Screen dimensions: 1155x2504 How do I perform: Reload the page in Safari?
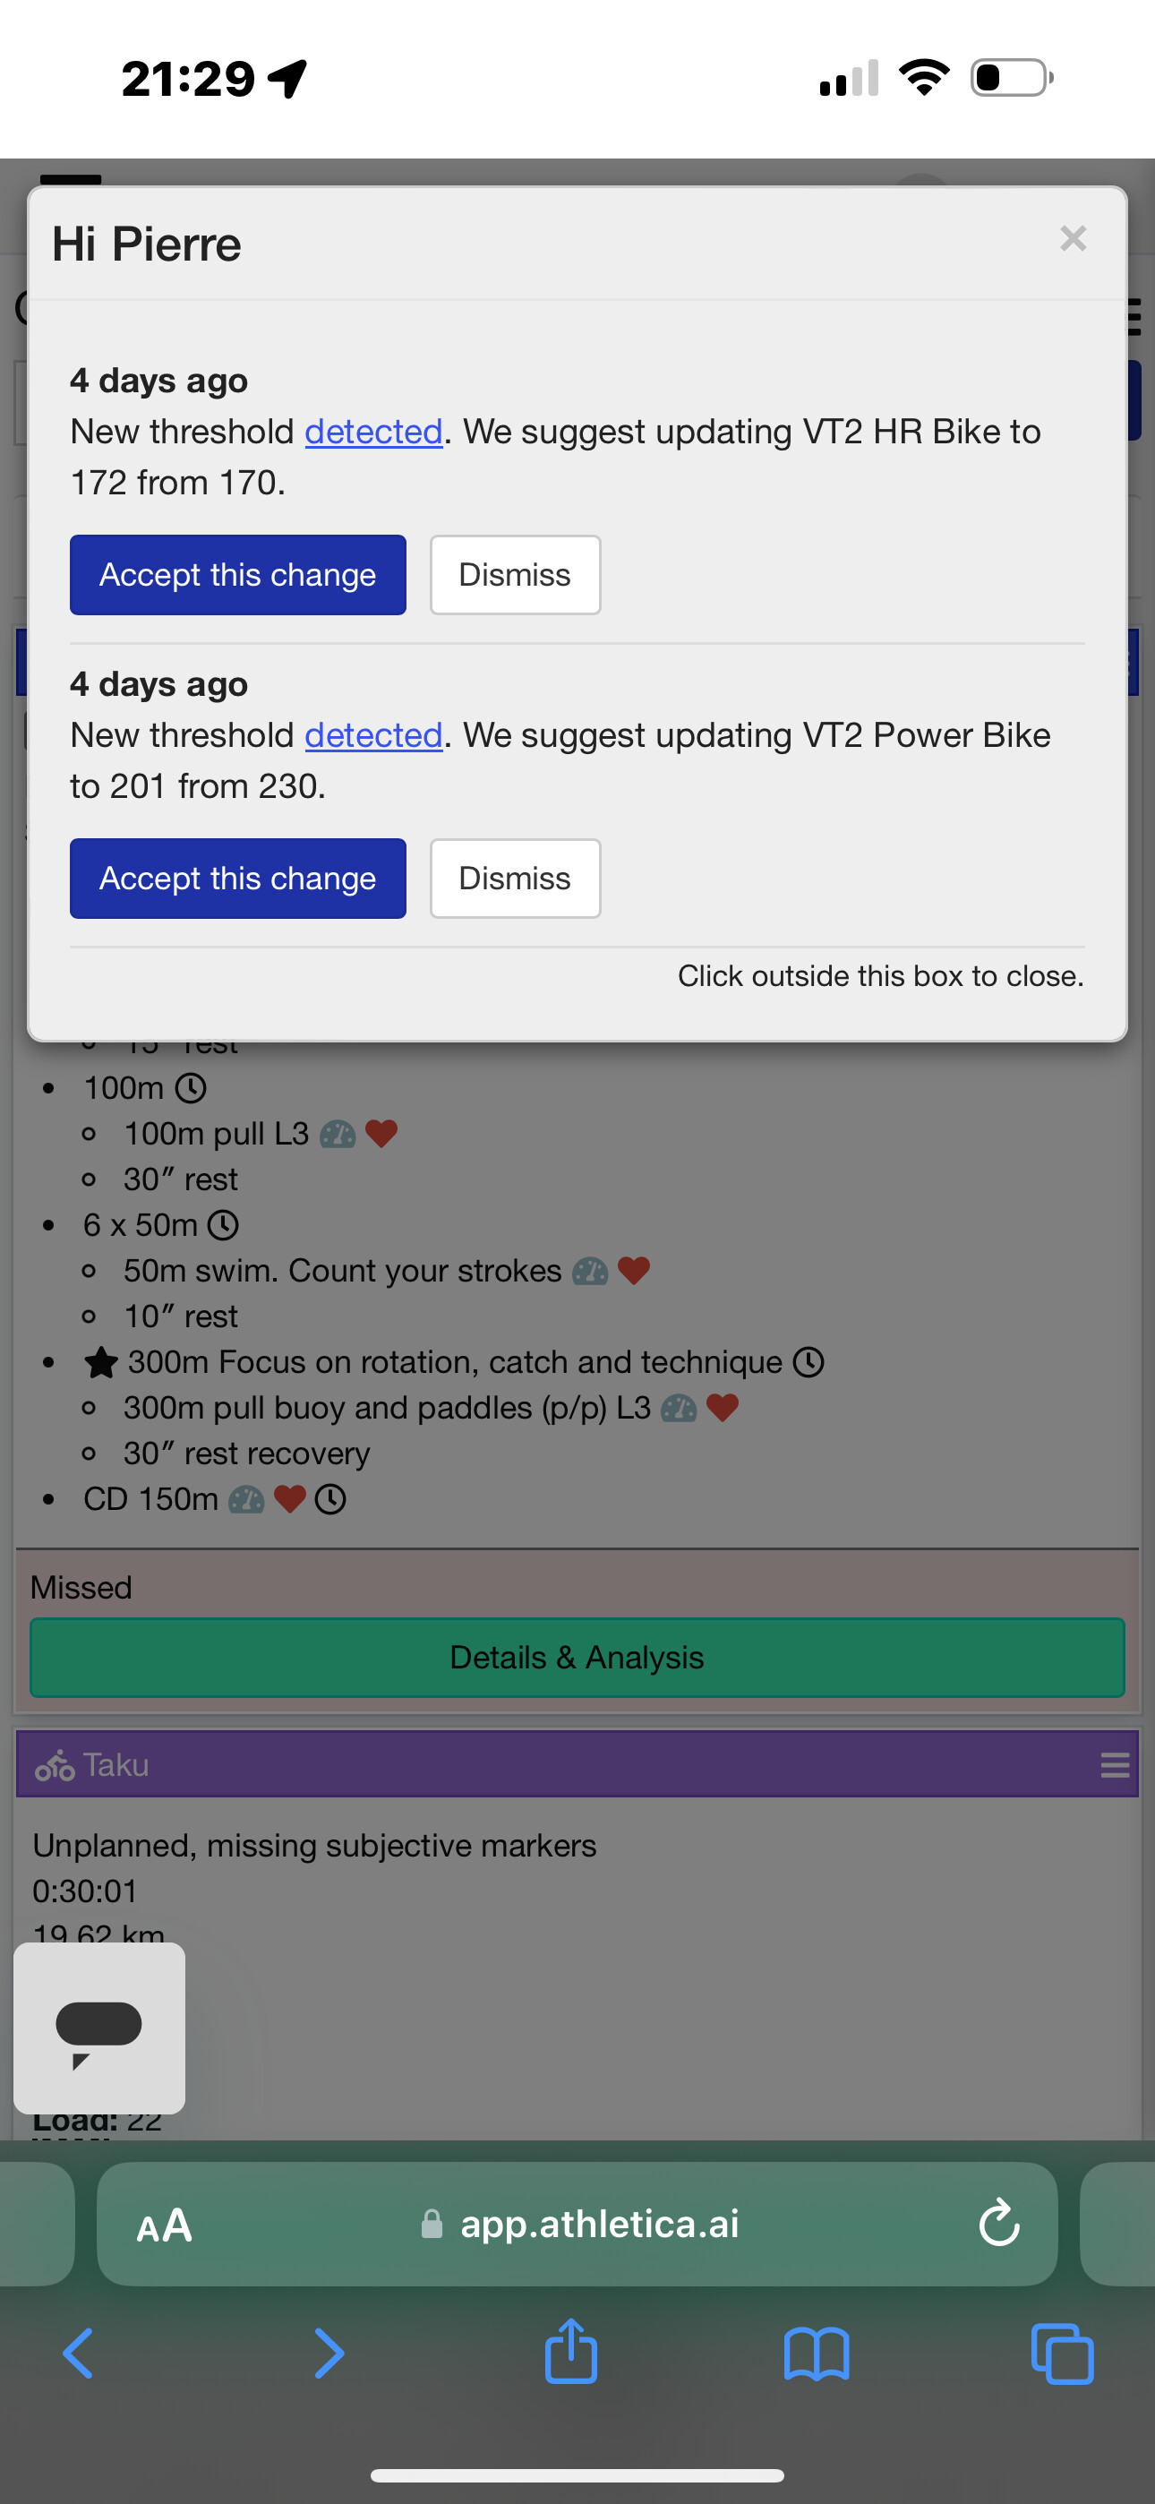[997, 2223]
